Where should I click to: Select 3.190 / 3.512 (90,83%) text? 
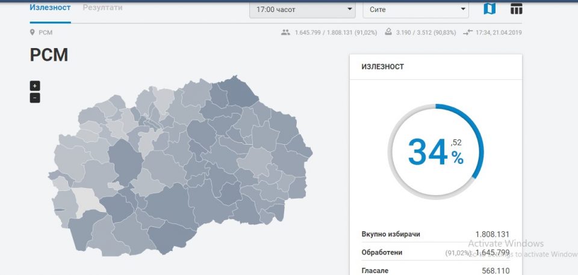tap(426, 32)
